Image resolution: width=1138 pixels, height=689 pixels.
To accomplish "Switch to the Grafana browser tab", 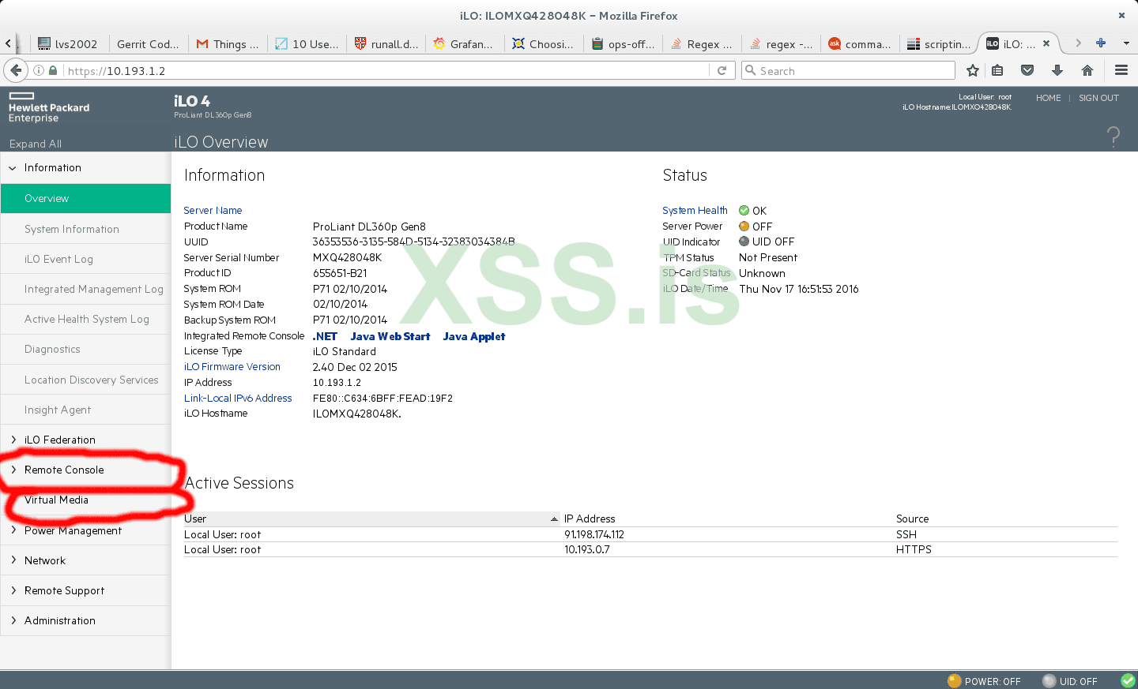I will [464, 44].
